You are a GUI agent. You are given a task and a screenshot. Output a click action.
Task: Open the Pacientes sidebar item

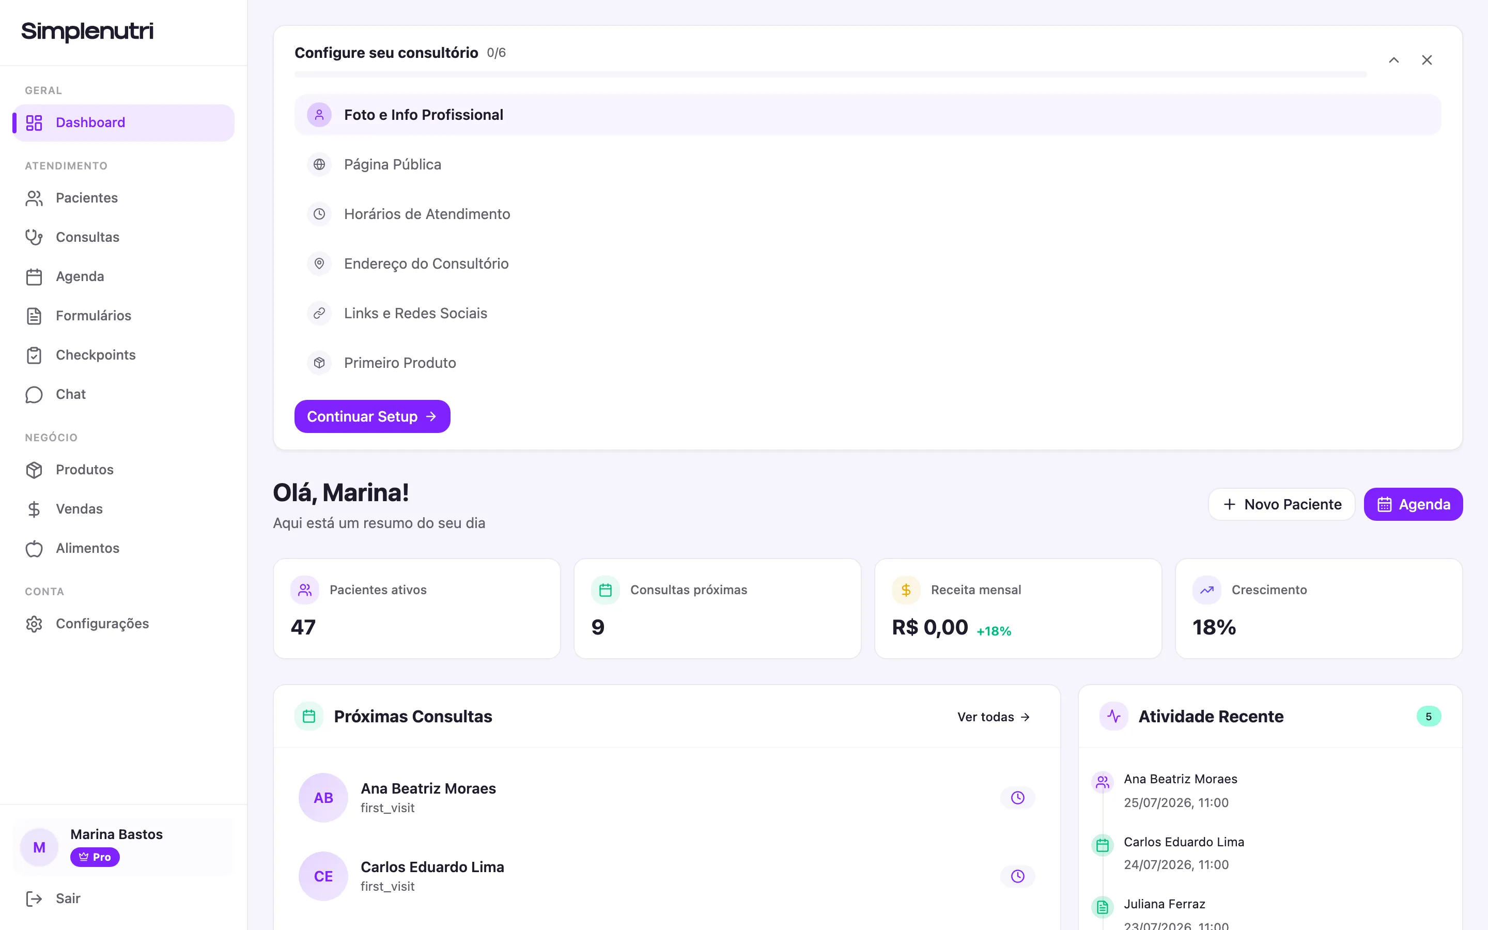pyautogui.click(x=123, y=198)
